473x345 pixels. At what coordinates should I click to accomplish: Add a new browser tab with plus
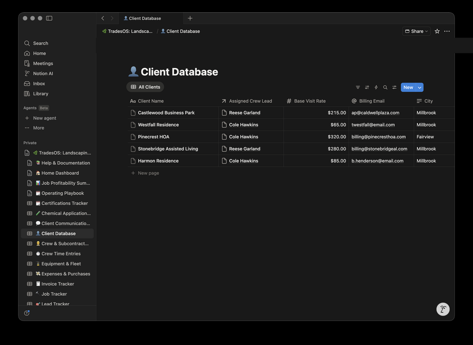[x=190, y=18]
